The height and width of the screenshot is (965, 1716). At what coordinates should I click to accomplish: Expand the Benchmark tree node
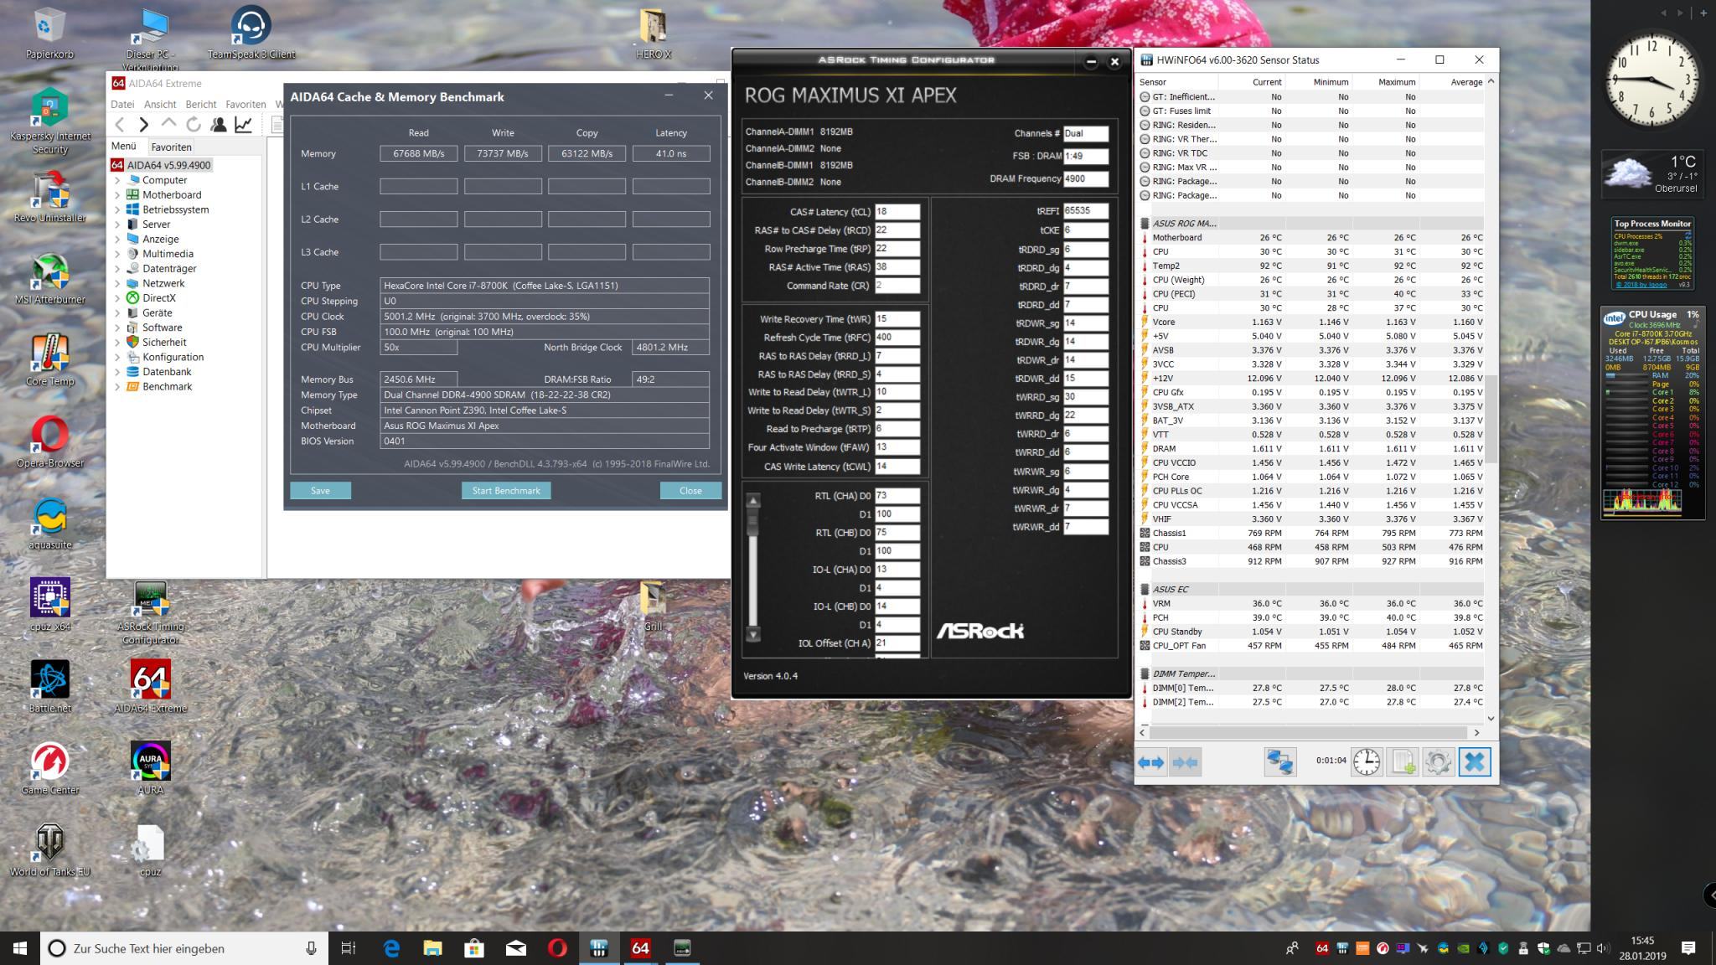click(117, 387)
